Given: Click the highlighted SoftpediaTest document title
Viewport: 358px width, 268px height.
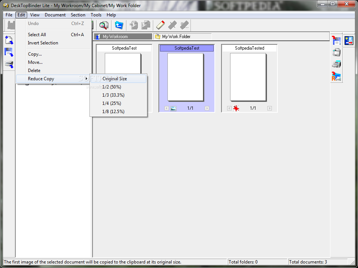Looking at the screenshot, I should pos(187,48).
